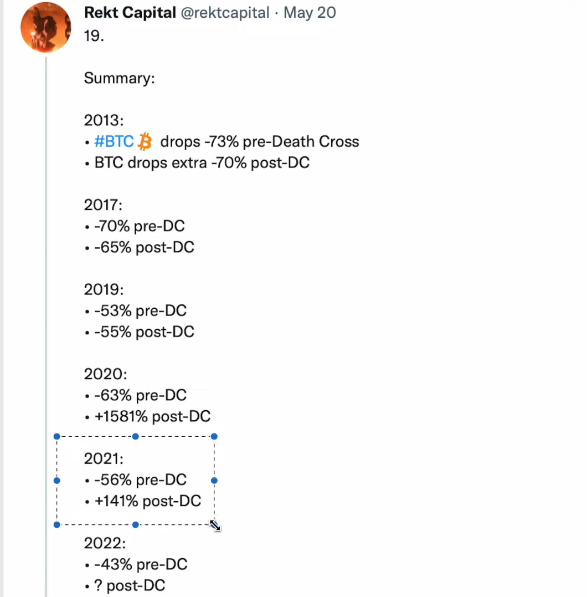
Task: Click the "2021:" heading inside the selection
Action: tap(104, 459)
